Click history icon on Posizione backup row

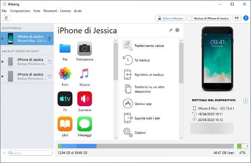pyautogui.click(x=50, y=62)
